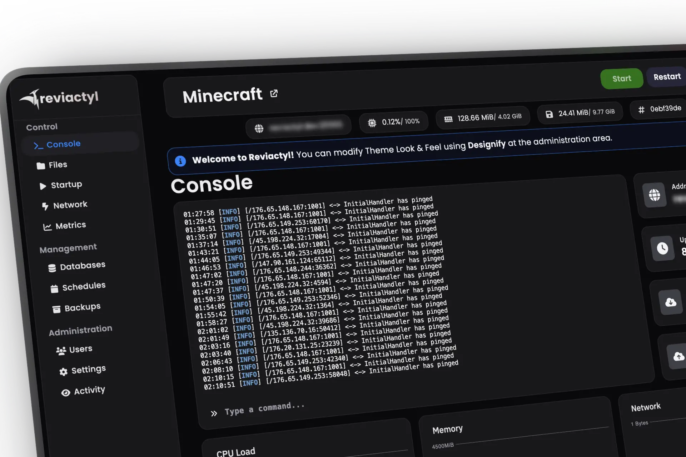Click the Minecraft server title
Viewport: 686px width, 457px height.
click(x=222, y=96)
